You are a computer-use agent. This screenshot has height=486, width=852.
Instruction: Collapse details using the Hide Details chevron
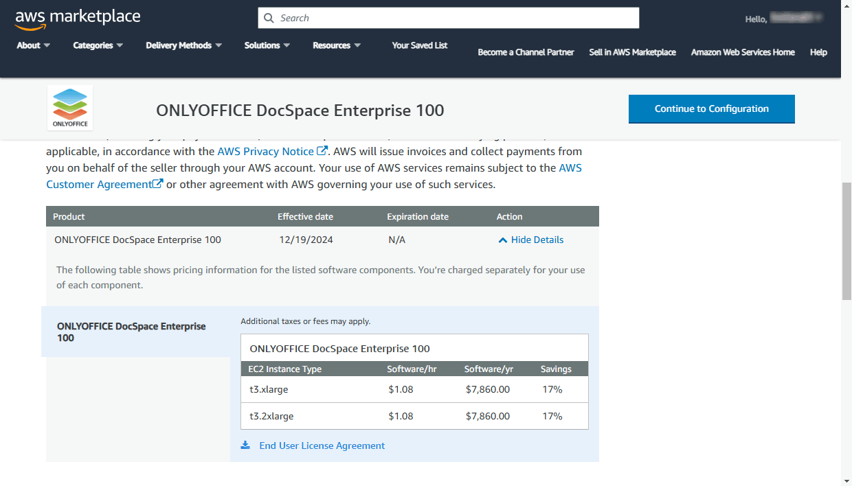(503, 240)
